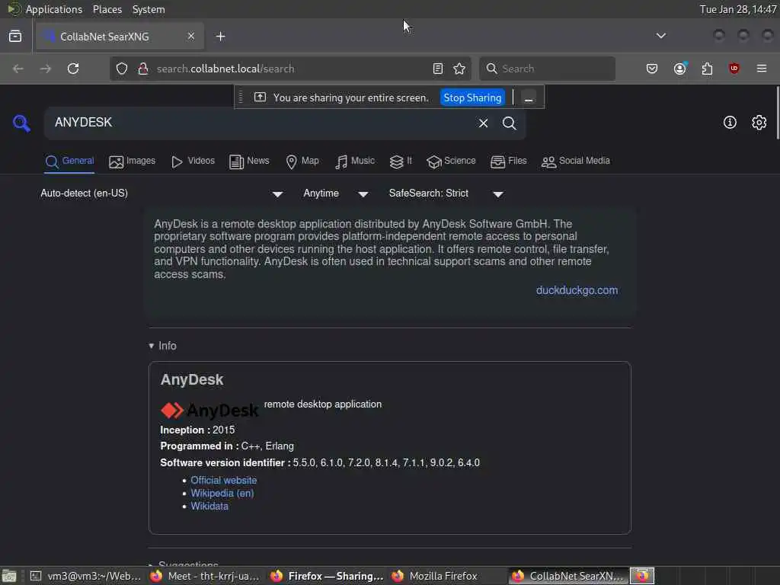Switch to the Videos category
This screenshot has width=780, height=585.
pos(193,161)
